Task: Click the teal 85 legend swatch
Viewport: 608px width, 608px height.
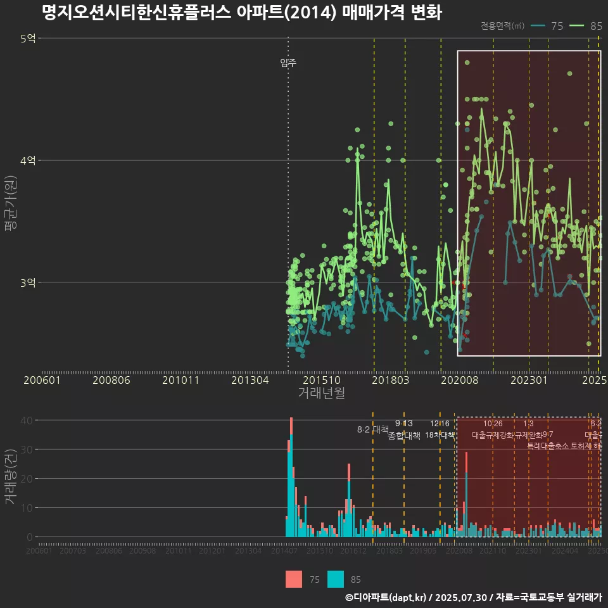Action: point(336,579)
